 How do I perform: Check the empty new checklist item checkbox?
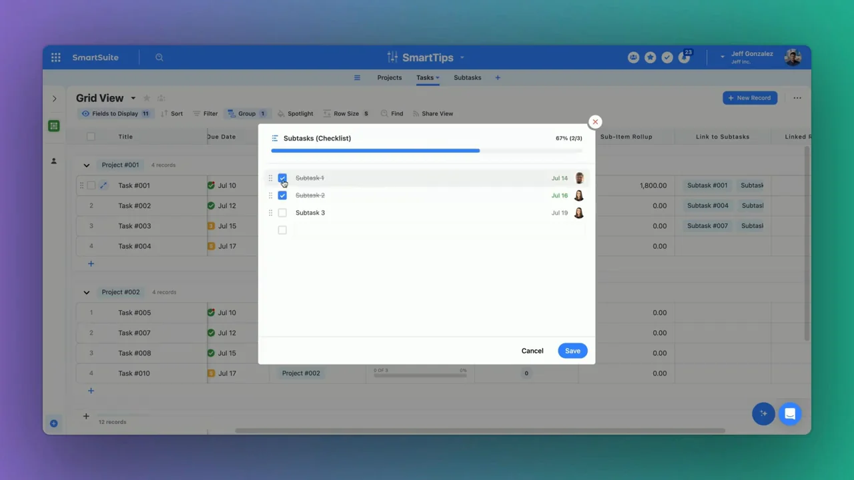coord(282,230)
